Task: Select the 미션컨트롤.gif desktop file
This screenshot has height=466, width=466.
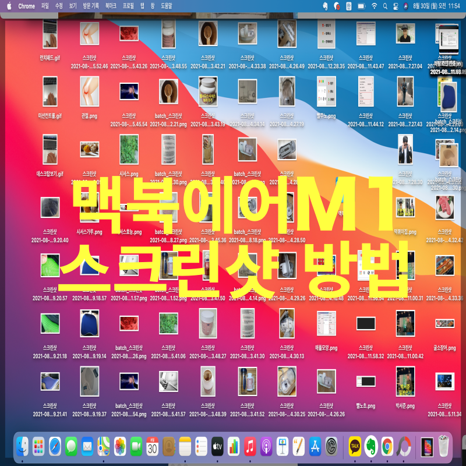Action: 50,91
